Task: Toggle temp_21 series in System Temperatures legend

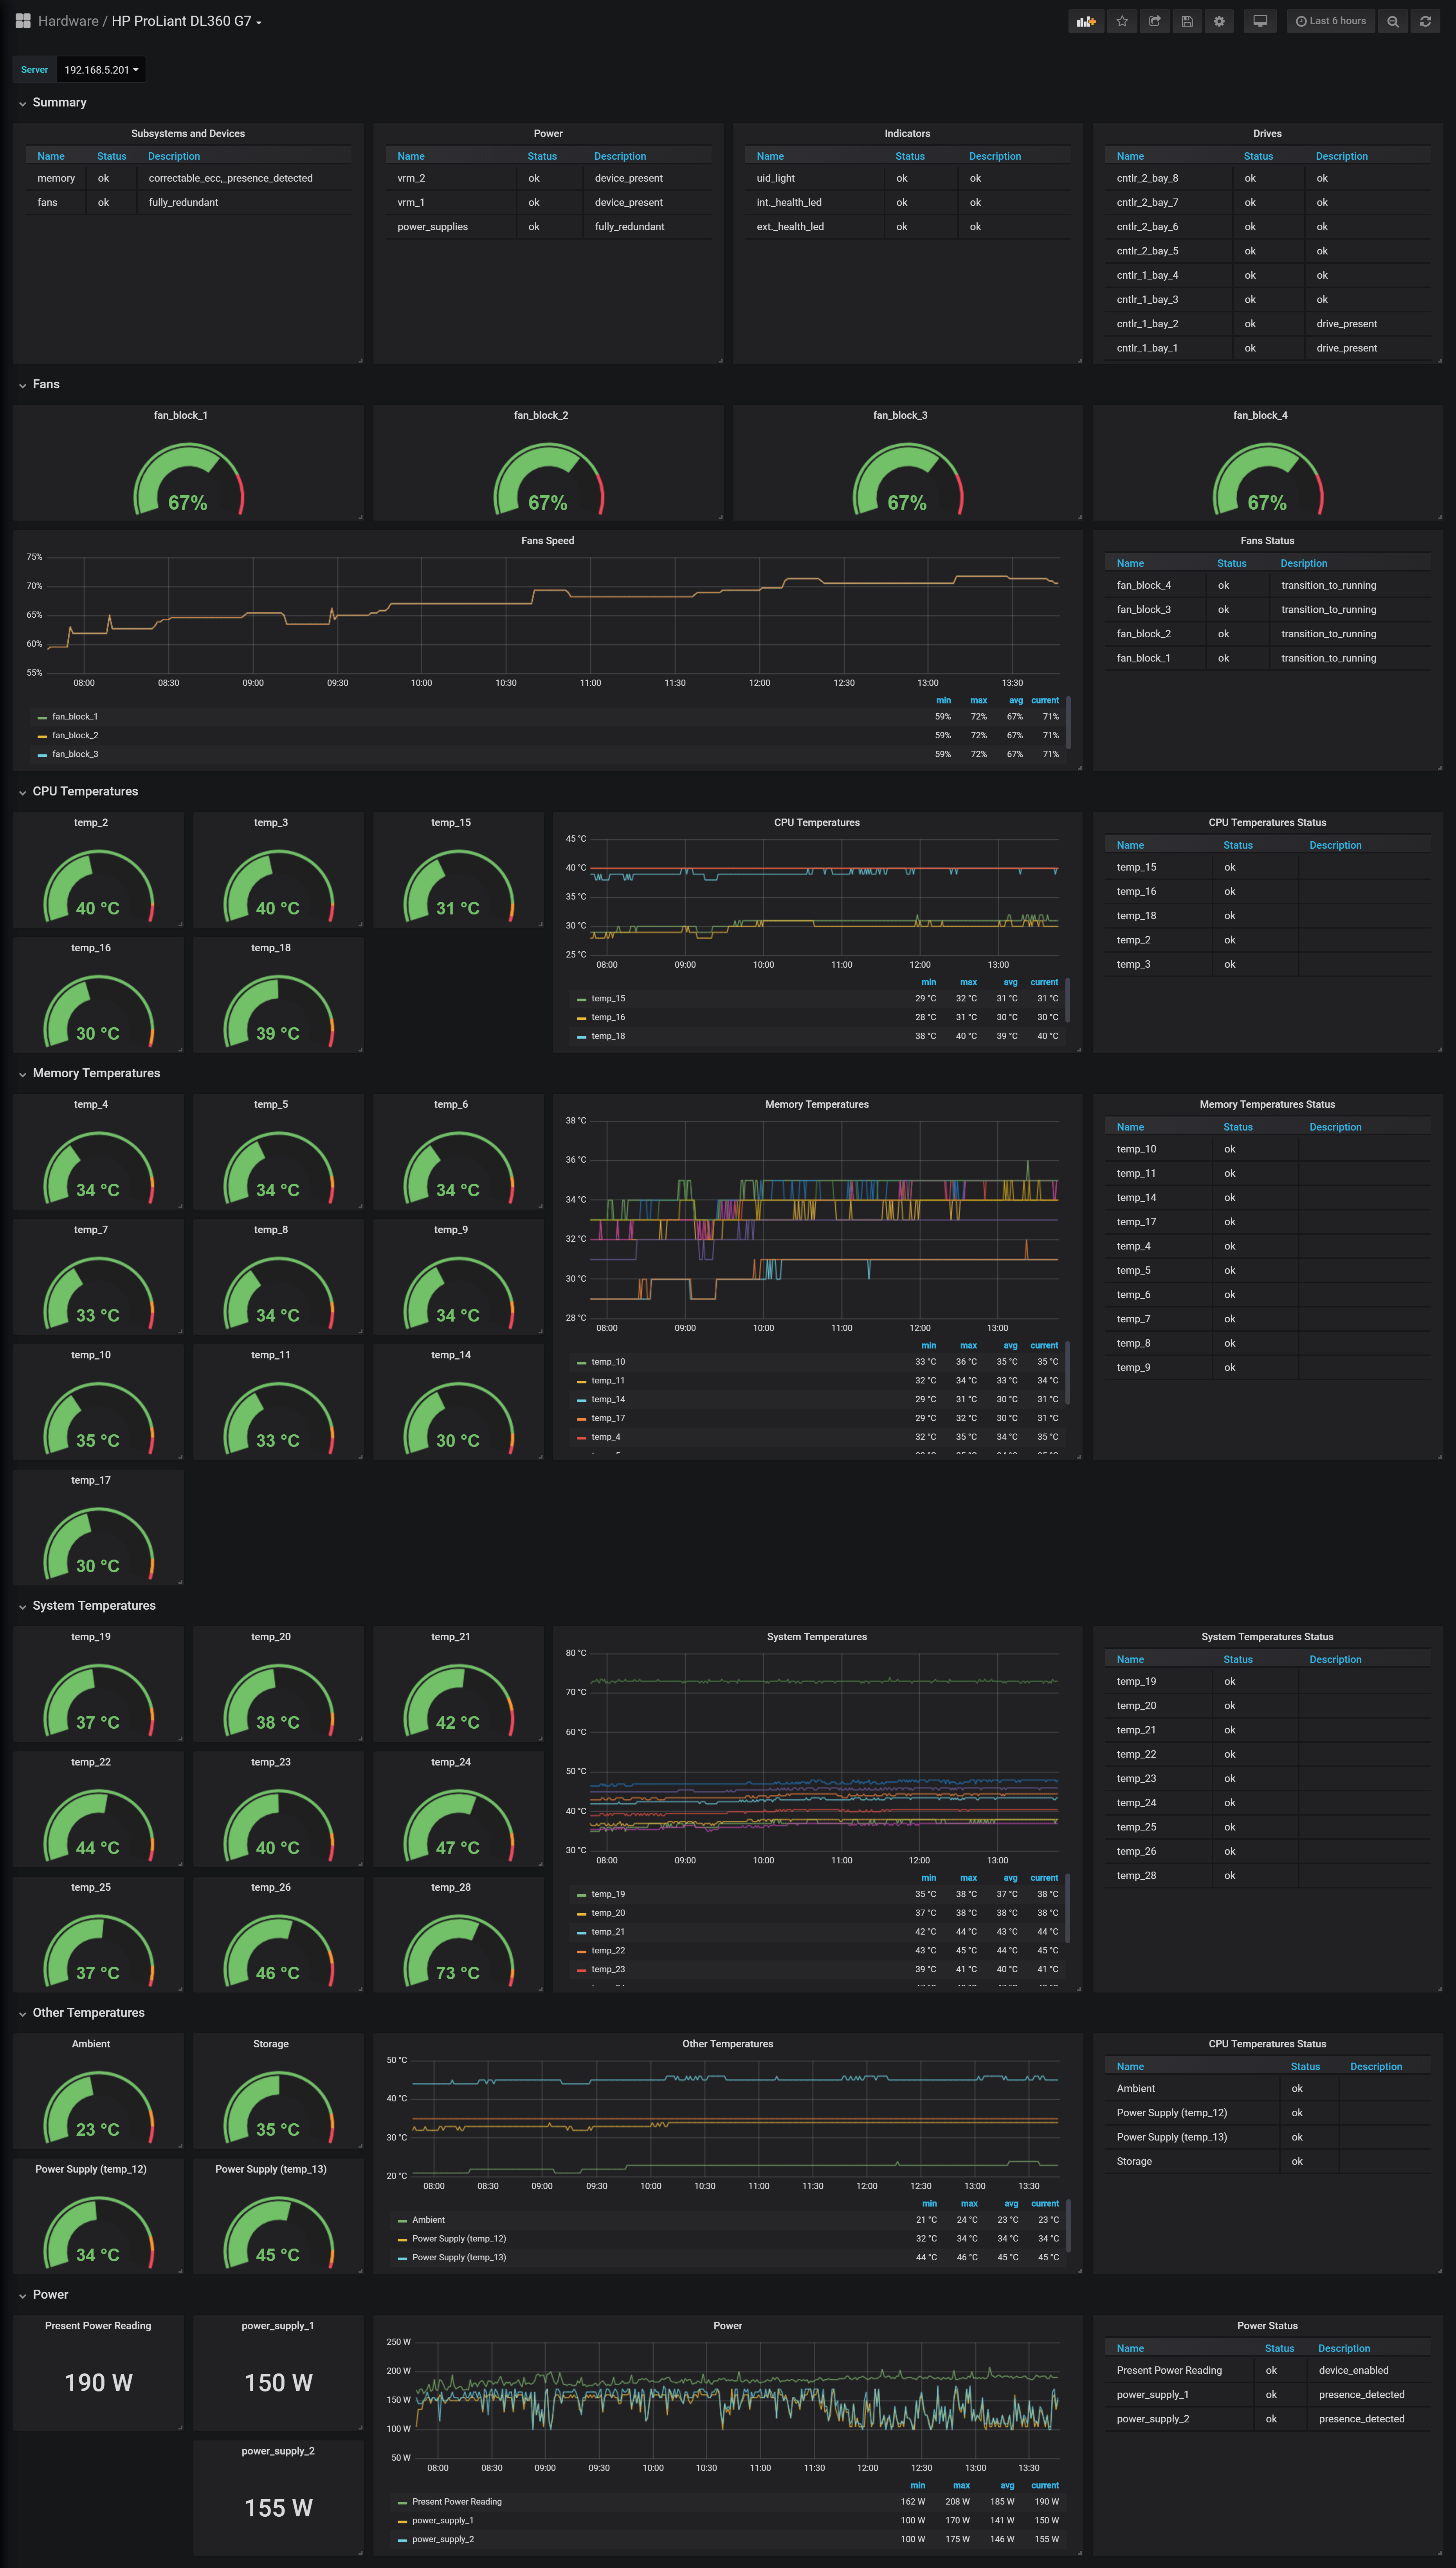Action: point(608,1932)
